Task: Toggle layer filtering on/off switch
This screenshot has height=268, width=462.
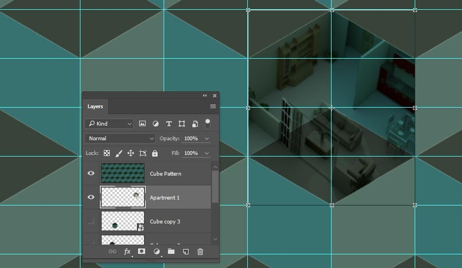Action: coord(208,123)
